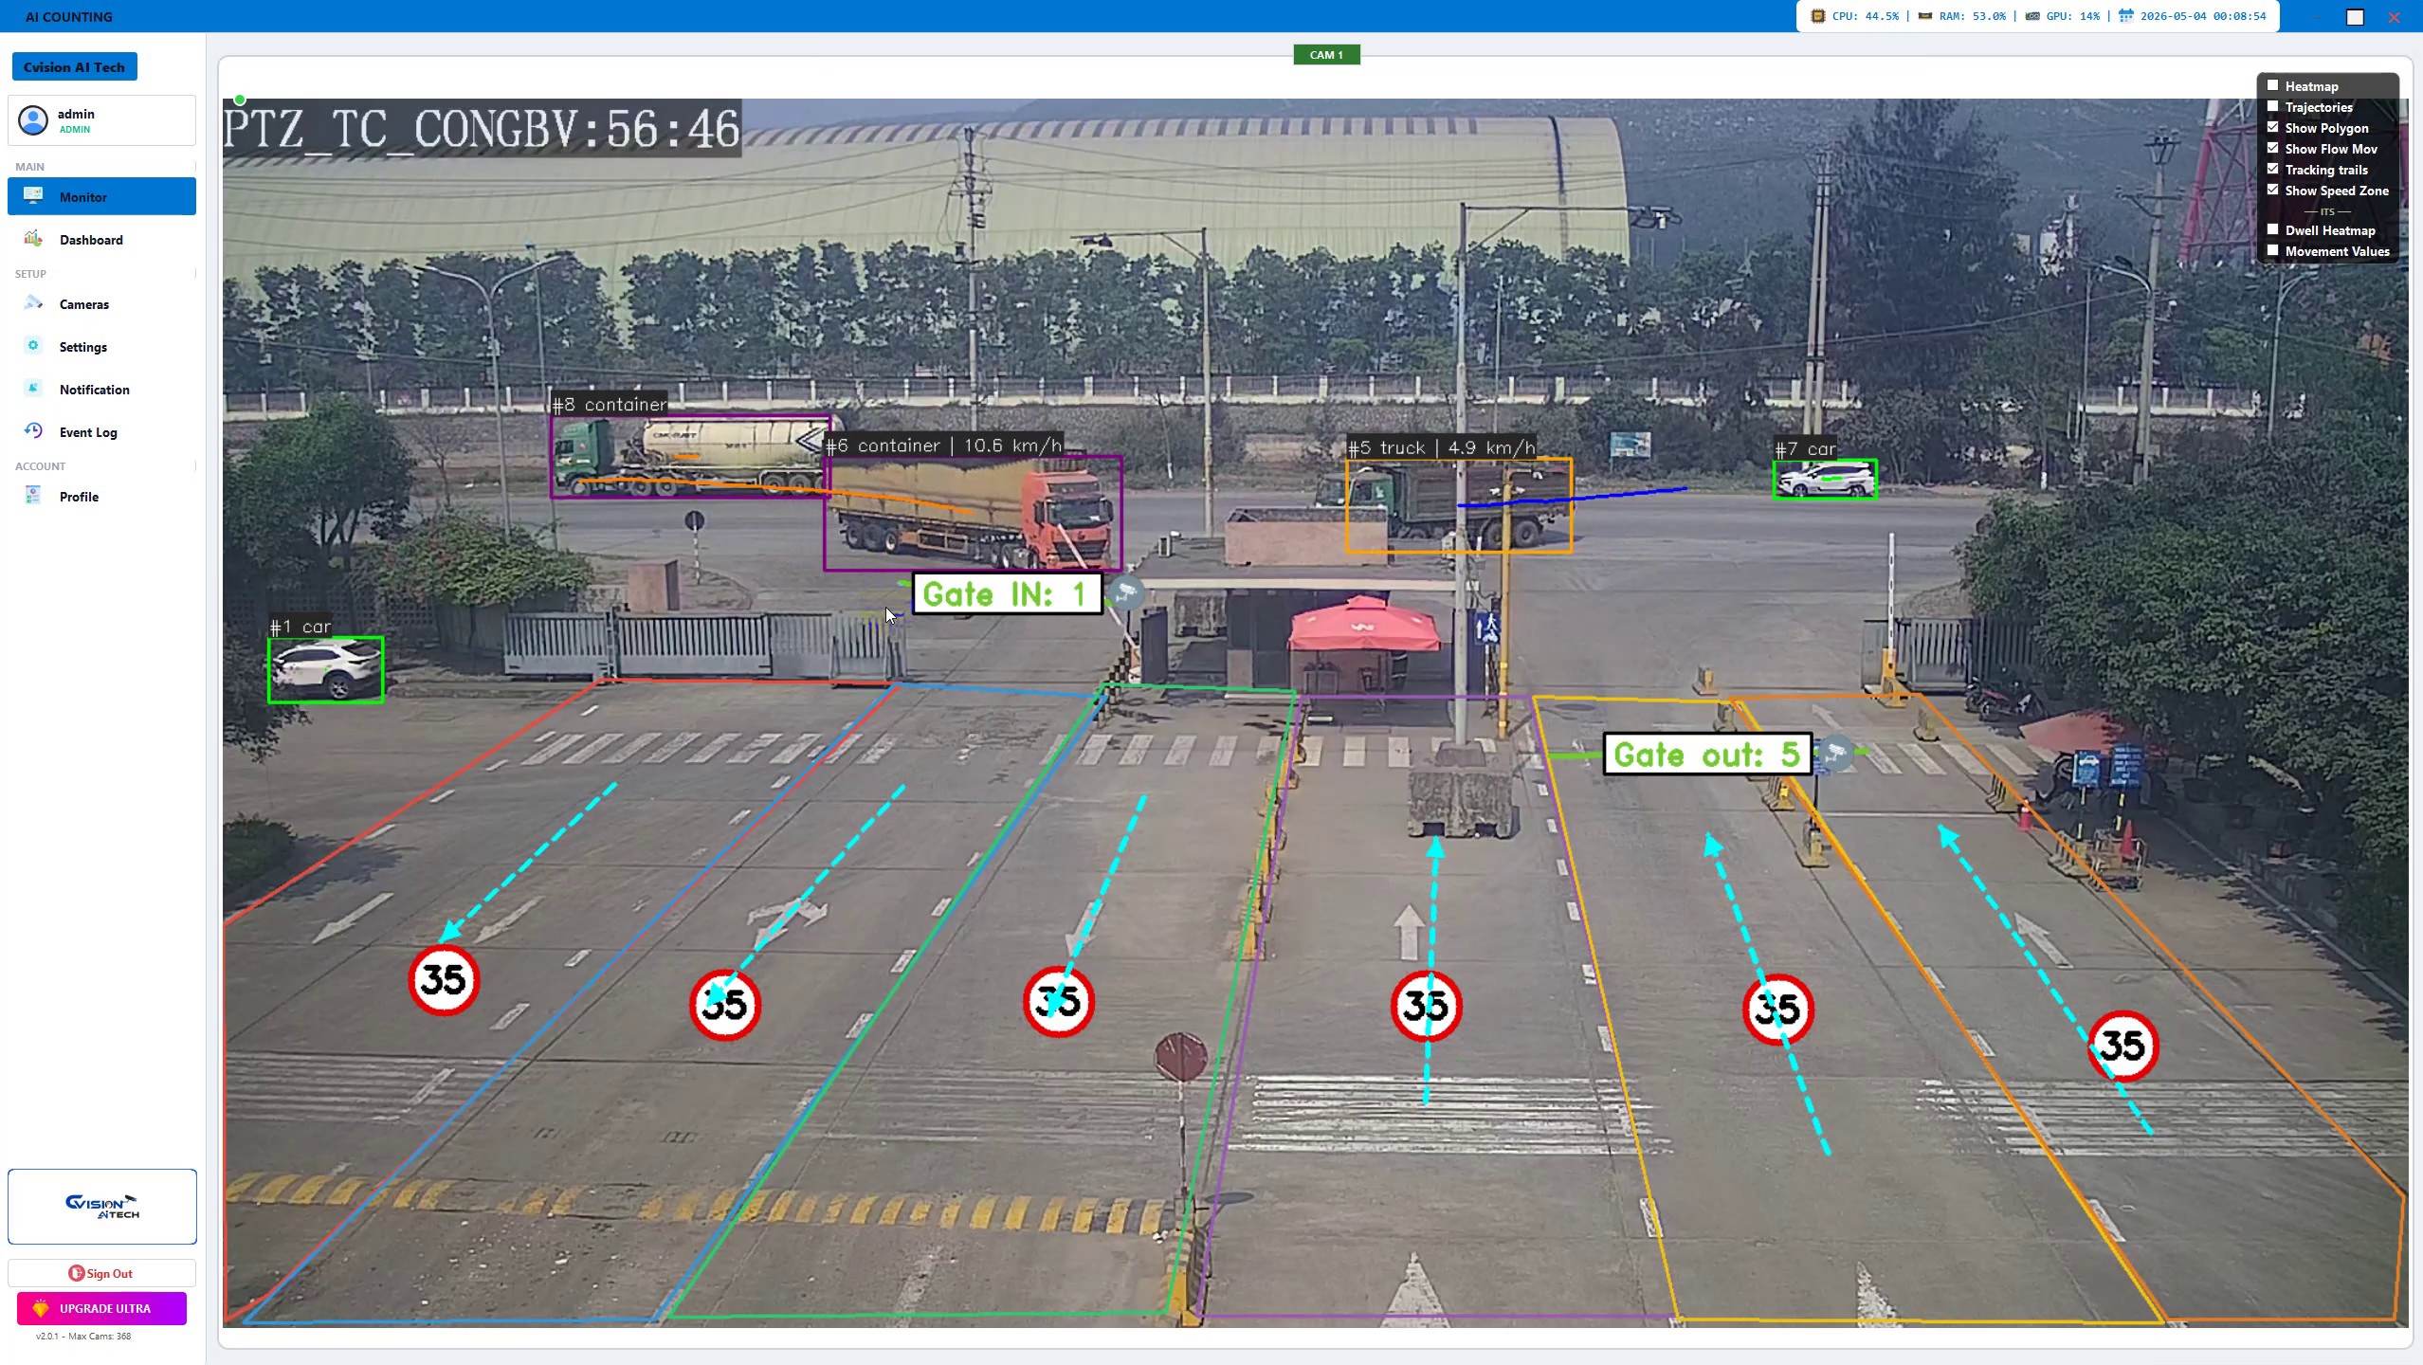2423x1365 pixels.
Task: Click the v2.0.1 - Max Cams: 368 text
Action: pos(83,1336)
